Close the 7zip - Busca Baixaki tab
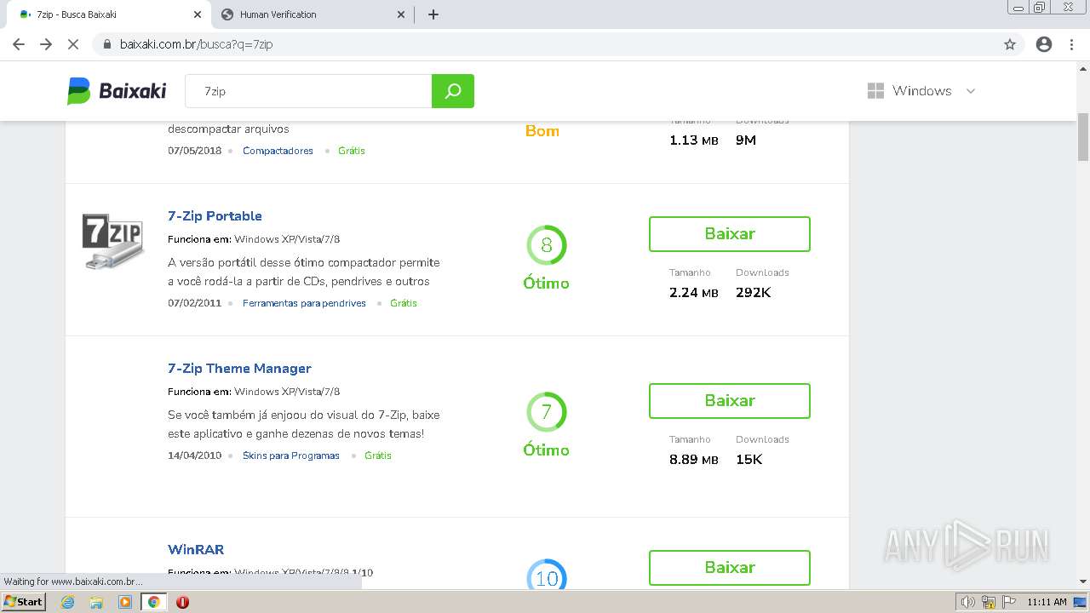The height and width of the screenshot is (613, 1090). click(x=198, y=14)
